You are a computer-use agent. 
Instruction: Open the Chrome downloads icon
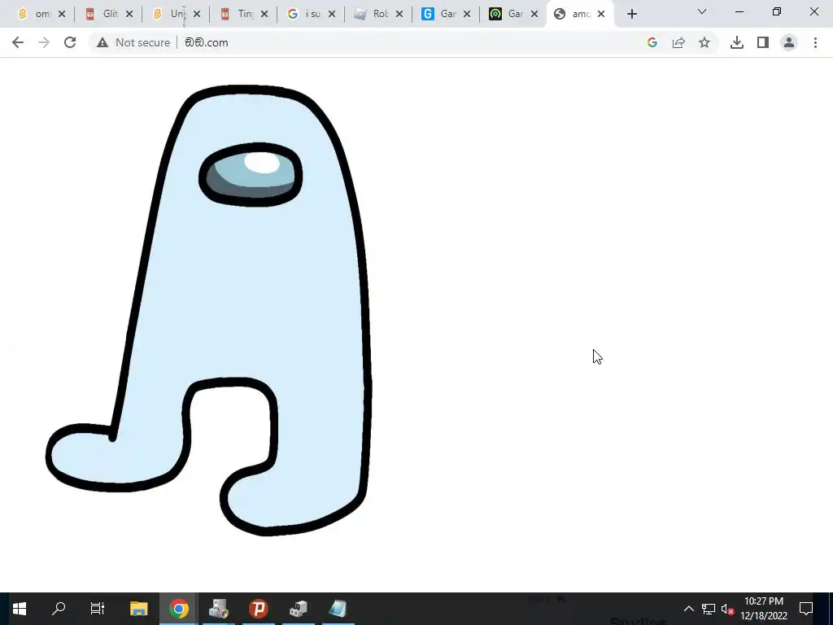(x=737, y=42)
